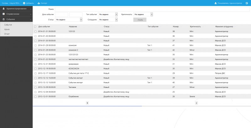
Task: Toggle the select-all checkbox in header
Action: click(35, 27)
